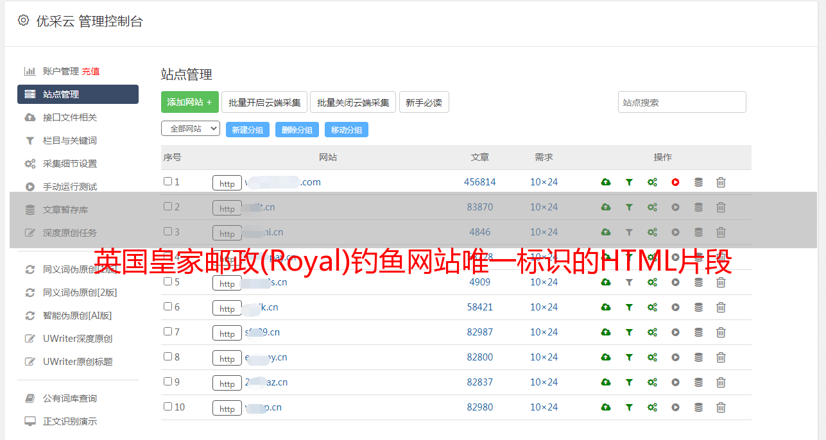Open the database icon in row 5
This screenshot has height=440, width=826.
coord(698,282)
